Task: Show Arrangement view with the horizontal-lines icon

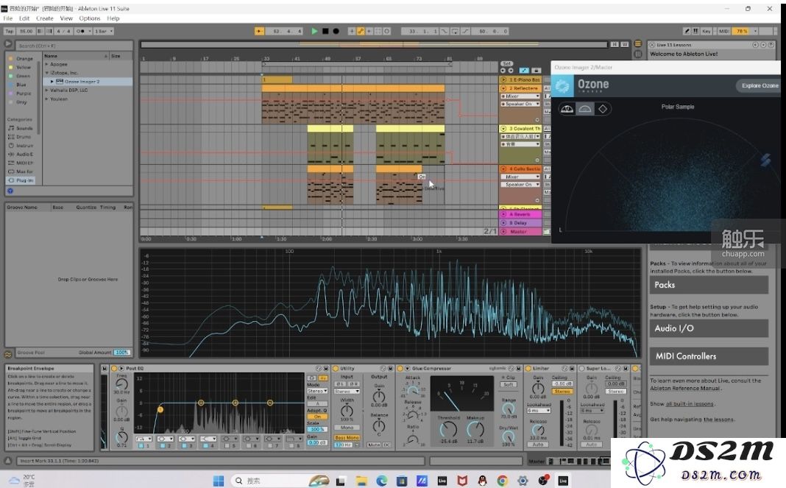Action: click(637, 43)
